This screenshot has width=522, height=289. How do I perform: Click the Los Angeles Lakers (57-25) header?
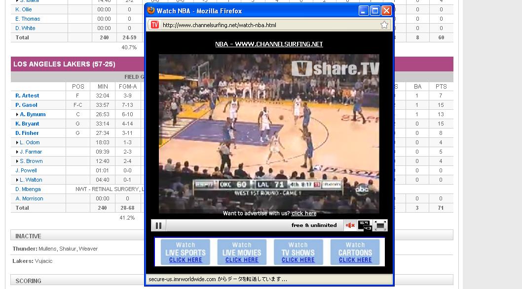pyautogui.click(x=64, y=64)
